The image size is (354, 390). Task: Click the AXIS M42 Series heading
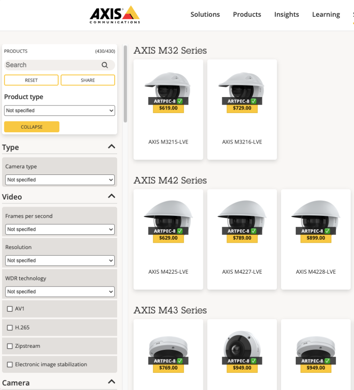pos(170,180)
